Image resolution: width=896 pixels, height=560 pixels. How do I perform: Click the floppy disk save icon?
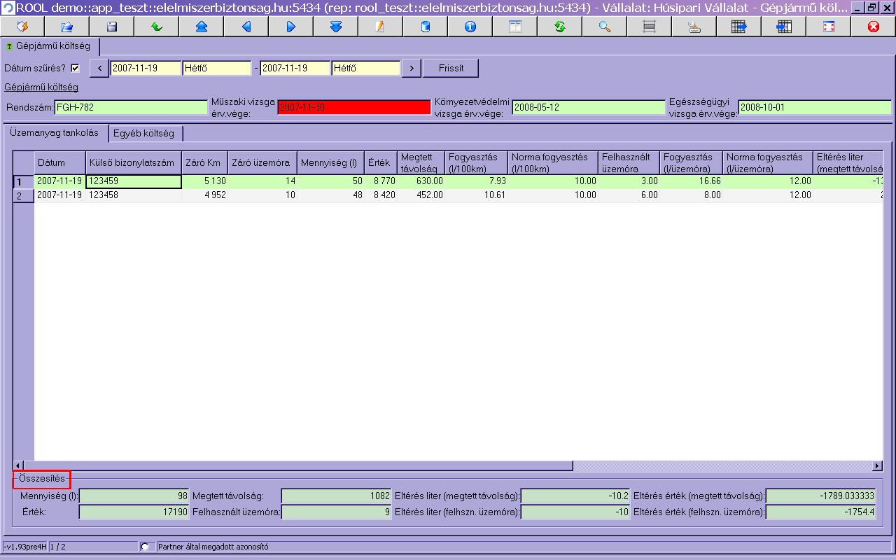(x=112, y=27)
